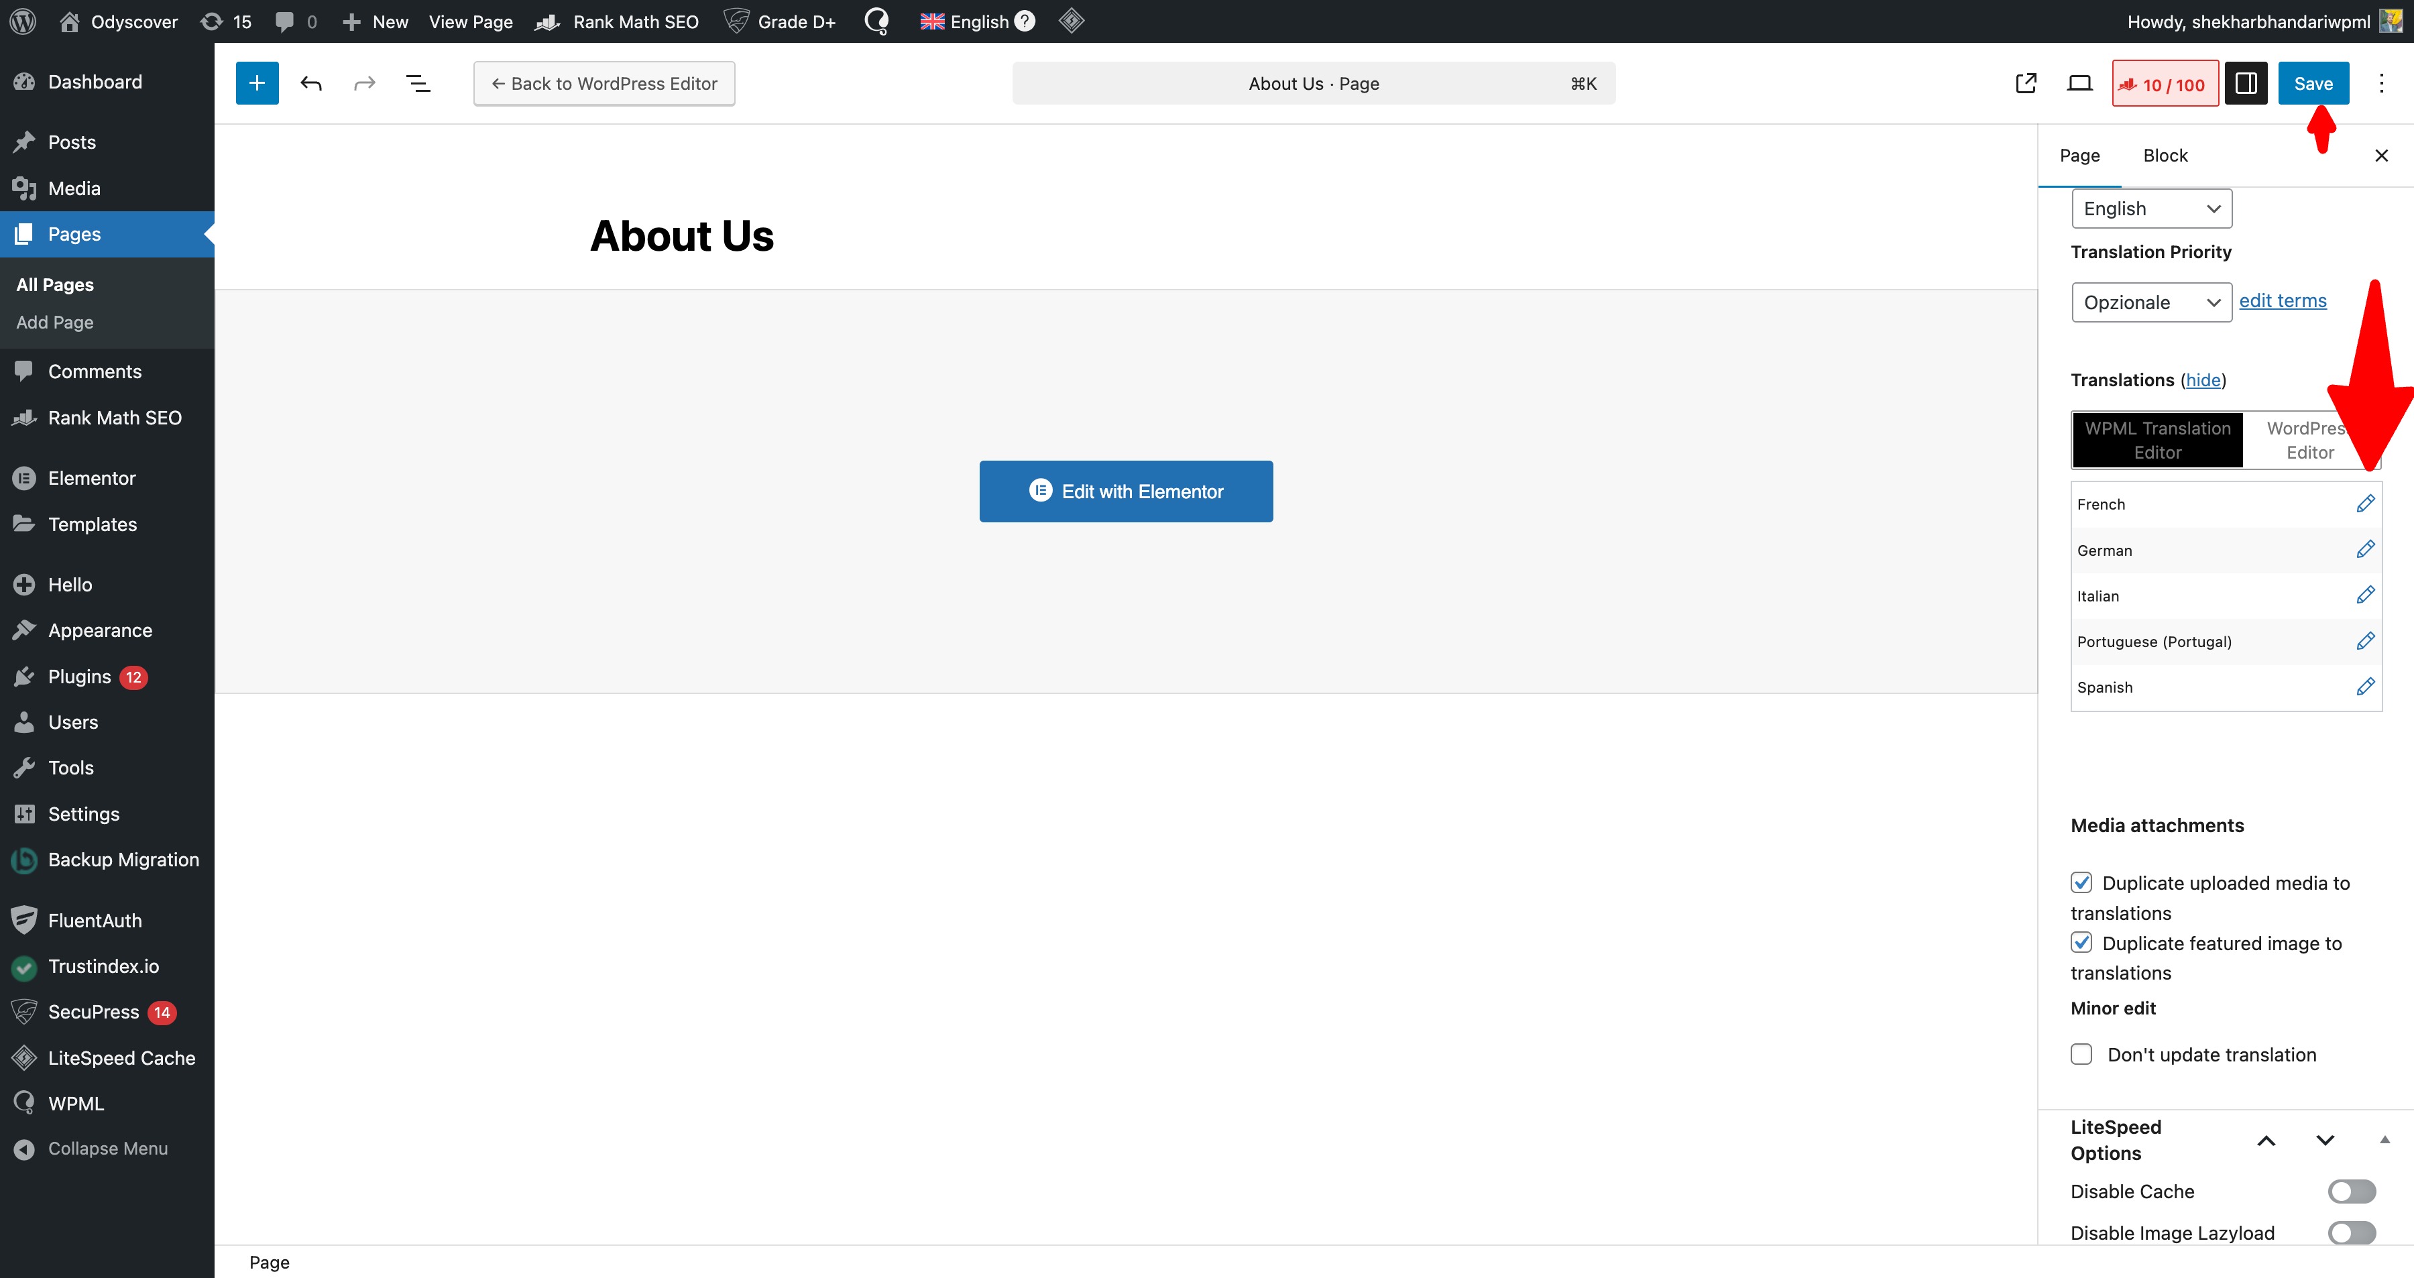The height and width of the screenshot is (1278, 2414).
Task: Click the desktop view device icon
Action: click(x=2079, y=83)
